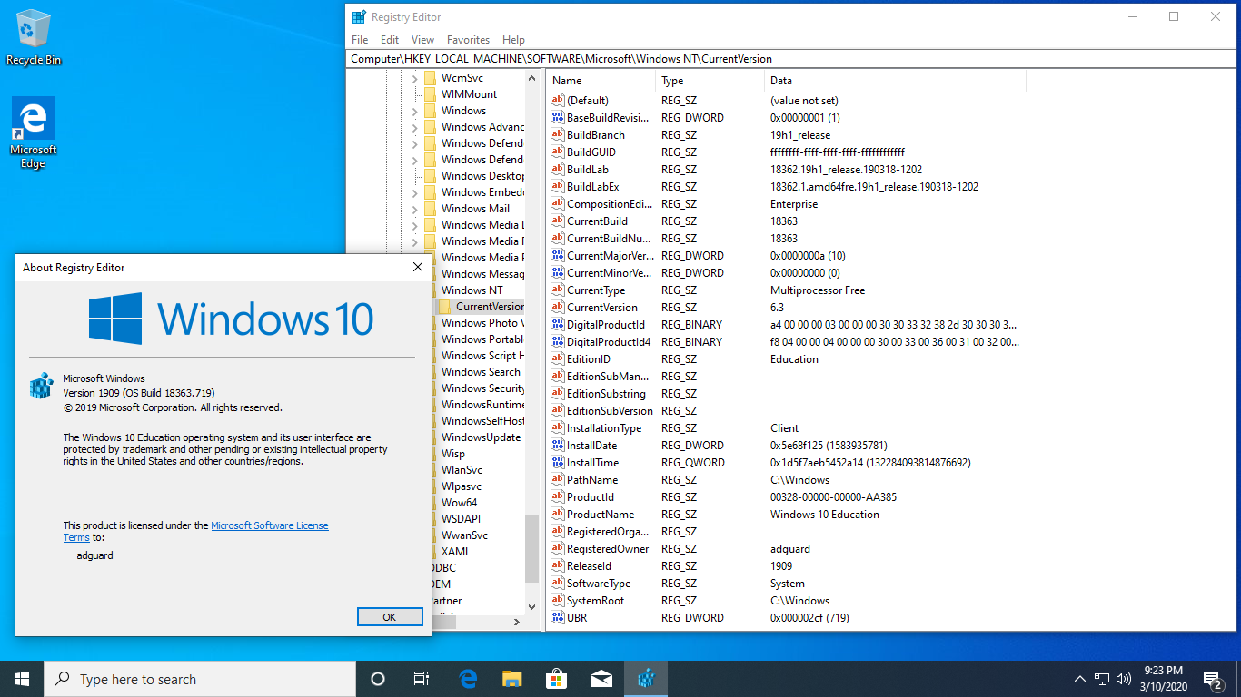This screenshot has width=1241, height=697.
Task: Open network status tray icon
Action: (1102, 679)
